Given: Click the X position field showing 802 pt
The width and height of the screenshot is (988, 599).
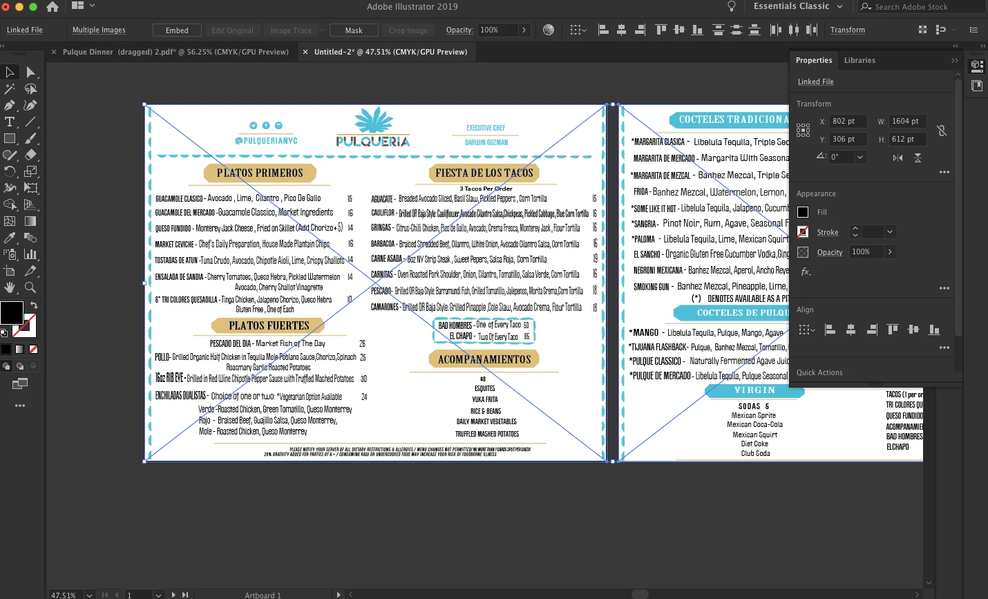Looking at the screenshot, I should (x=848, y=122).
